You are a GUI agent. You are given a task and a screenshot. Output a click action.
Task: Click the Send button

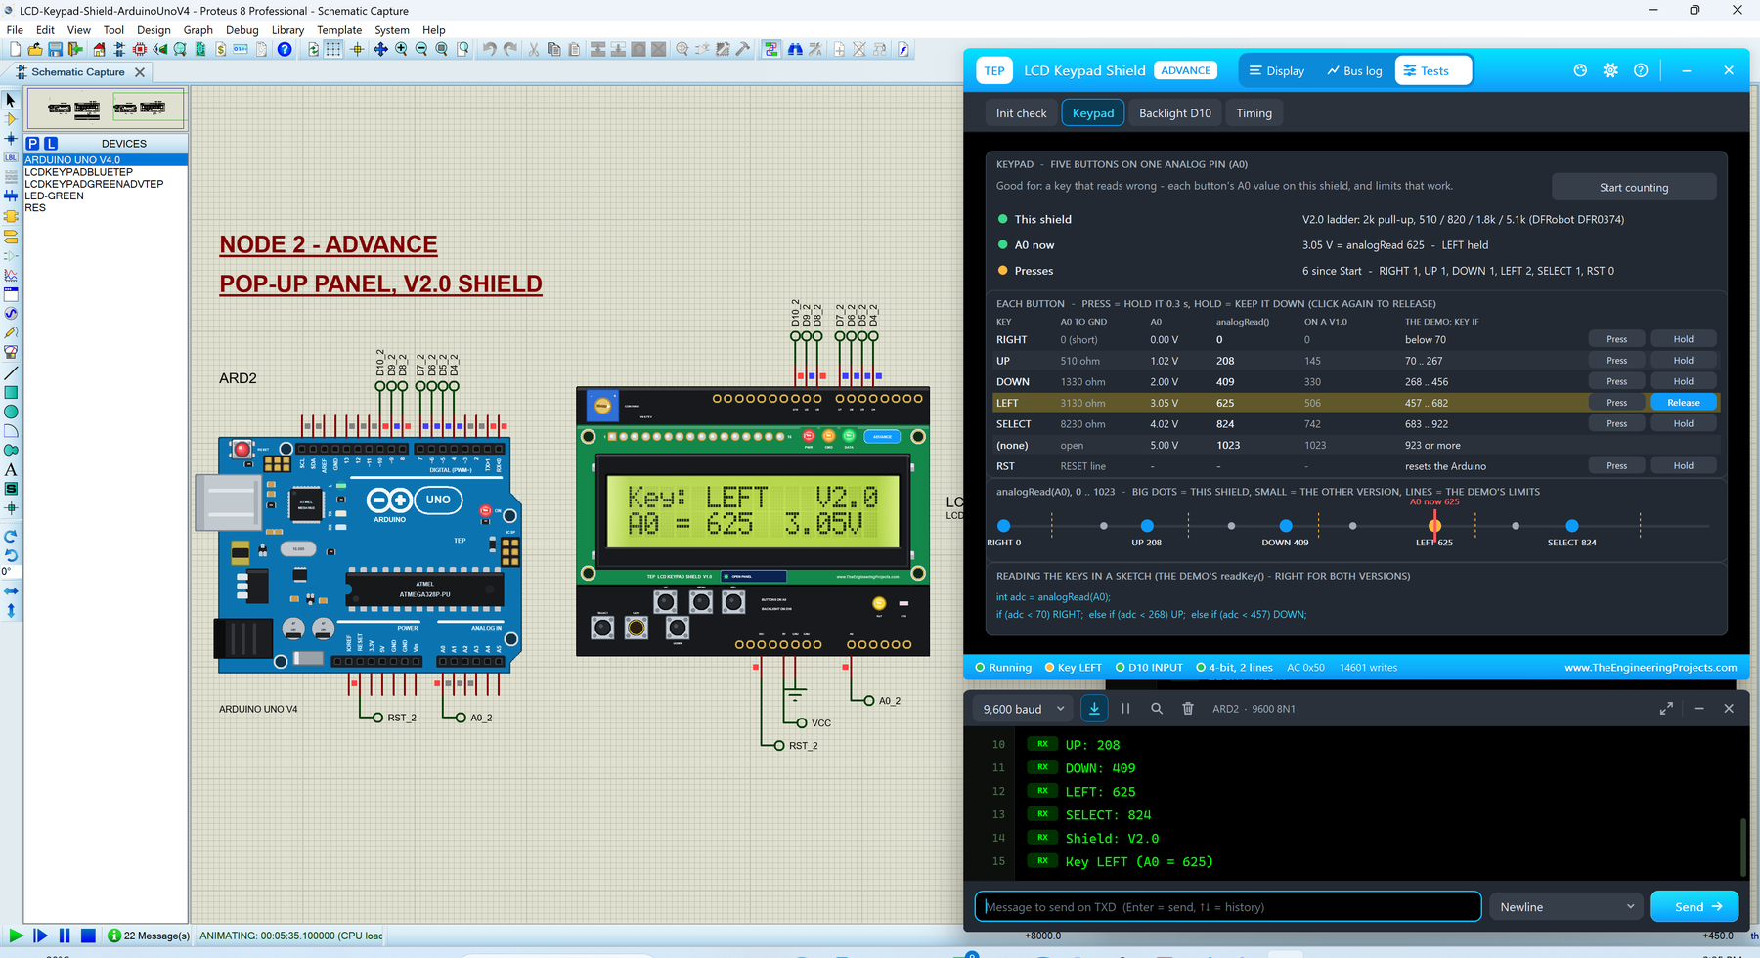tap(1694, 907)
